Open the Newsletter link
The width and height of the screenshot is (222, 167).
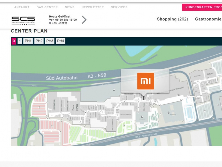[x=93, y=7]
